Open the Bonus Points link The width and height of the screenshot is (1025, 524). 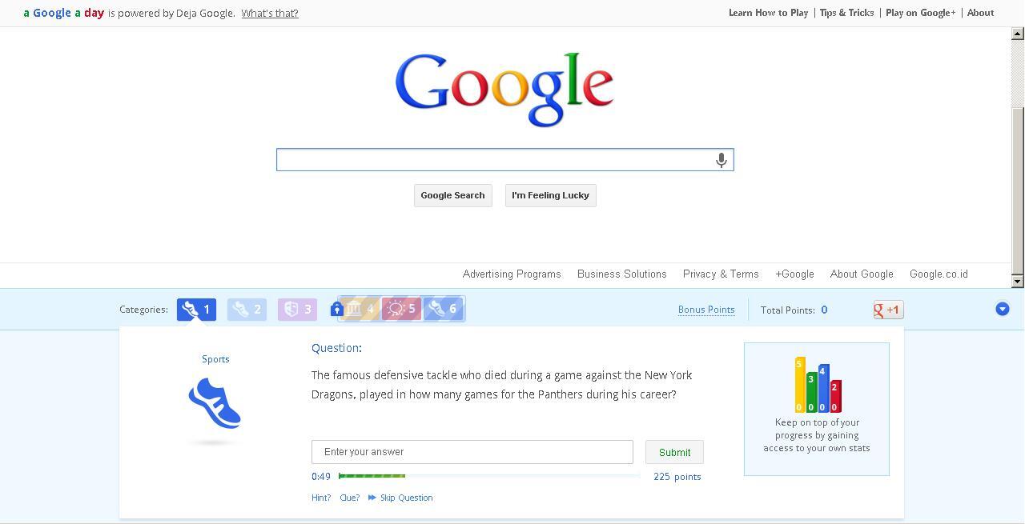pyautogui.click(x=706, y=310)
